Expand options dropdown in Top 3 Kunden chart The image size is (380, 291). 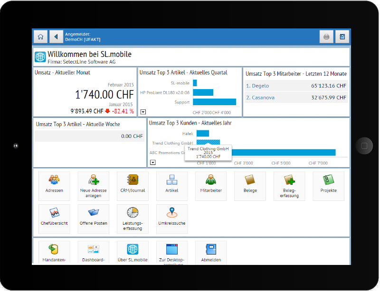click(152, 162)
